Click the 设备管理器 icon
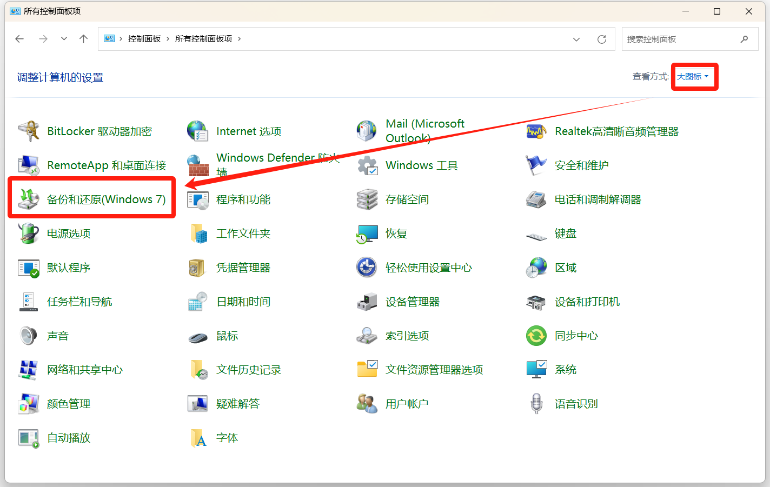The width and height of the screenshot is (770, 487). 367,302
